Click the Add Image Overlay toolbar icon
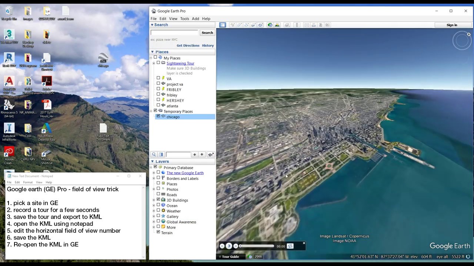 tap(254, 25)
